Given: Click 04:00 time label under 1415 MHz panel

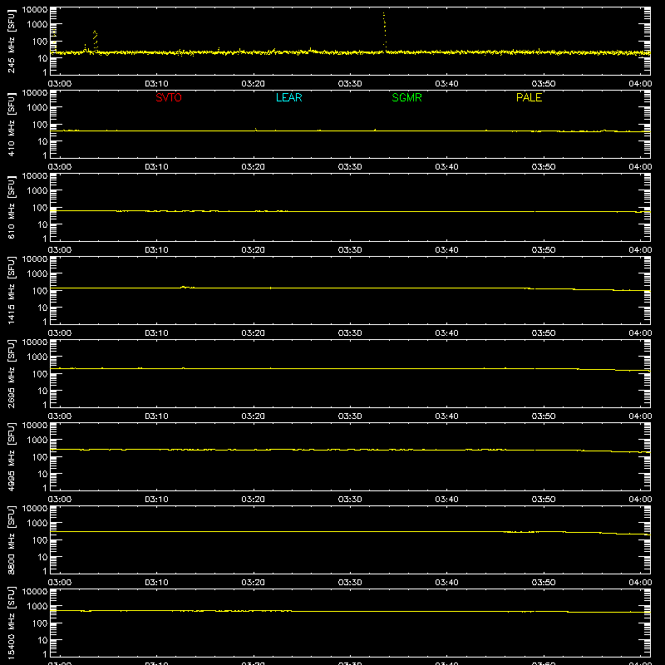Looking at the screenshot, I should [x=640, y=333].
